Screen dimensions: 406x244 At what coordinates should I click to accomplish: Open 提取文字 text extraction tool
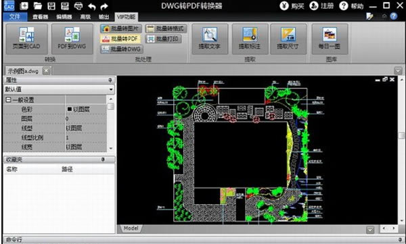point(210,39)
